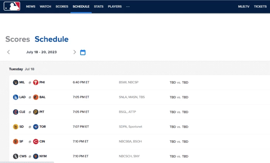The height and width of the screenshot is (163, 270).
Task: Click CLE at PIT 7:05 PM ET time
Action: (x=81, y=112)
